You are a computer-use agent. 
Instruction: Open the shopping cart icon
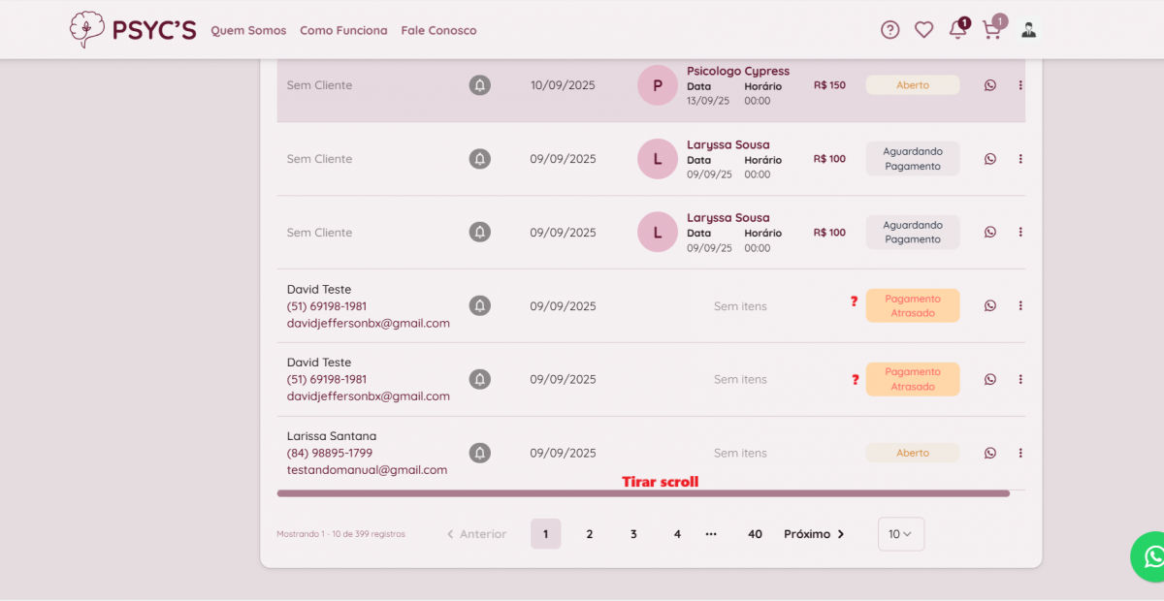click(x=991, y=30)
